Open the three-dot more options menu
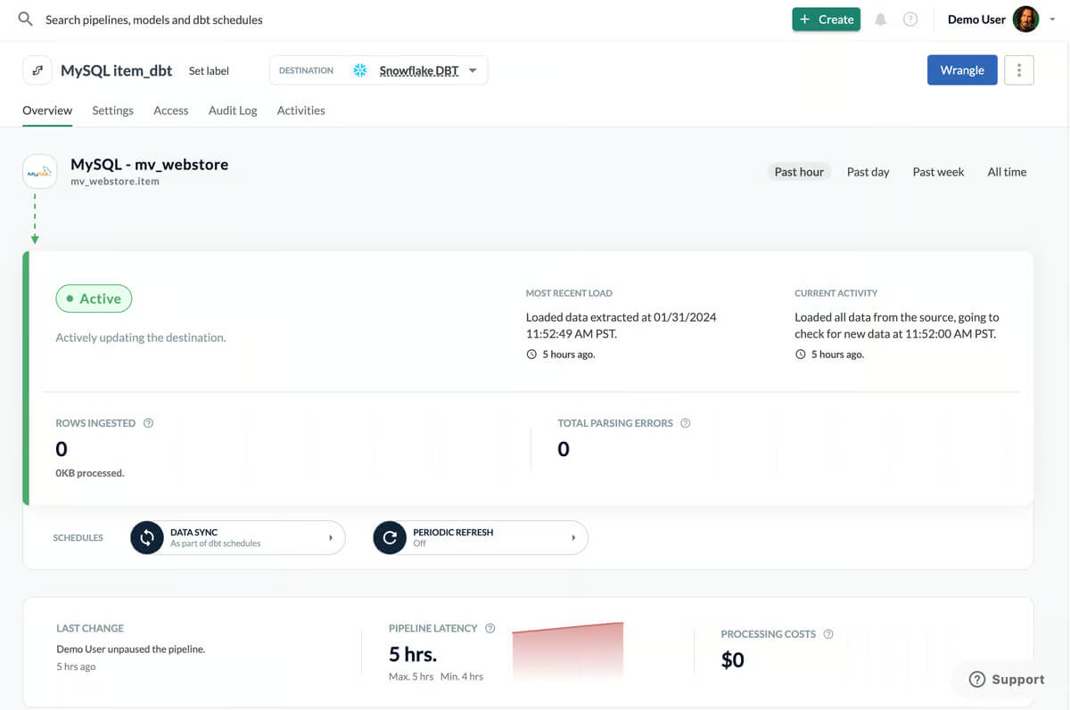This screenshot has width=1070, height=710. [1019, 70]
